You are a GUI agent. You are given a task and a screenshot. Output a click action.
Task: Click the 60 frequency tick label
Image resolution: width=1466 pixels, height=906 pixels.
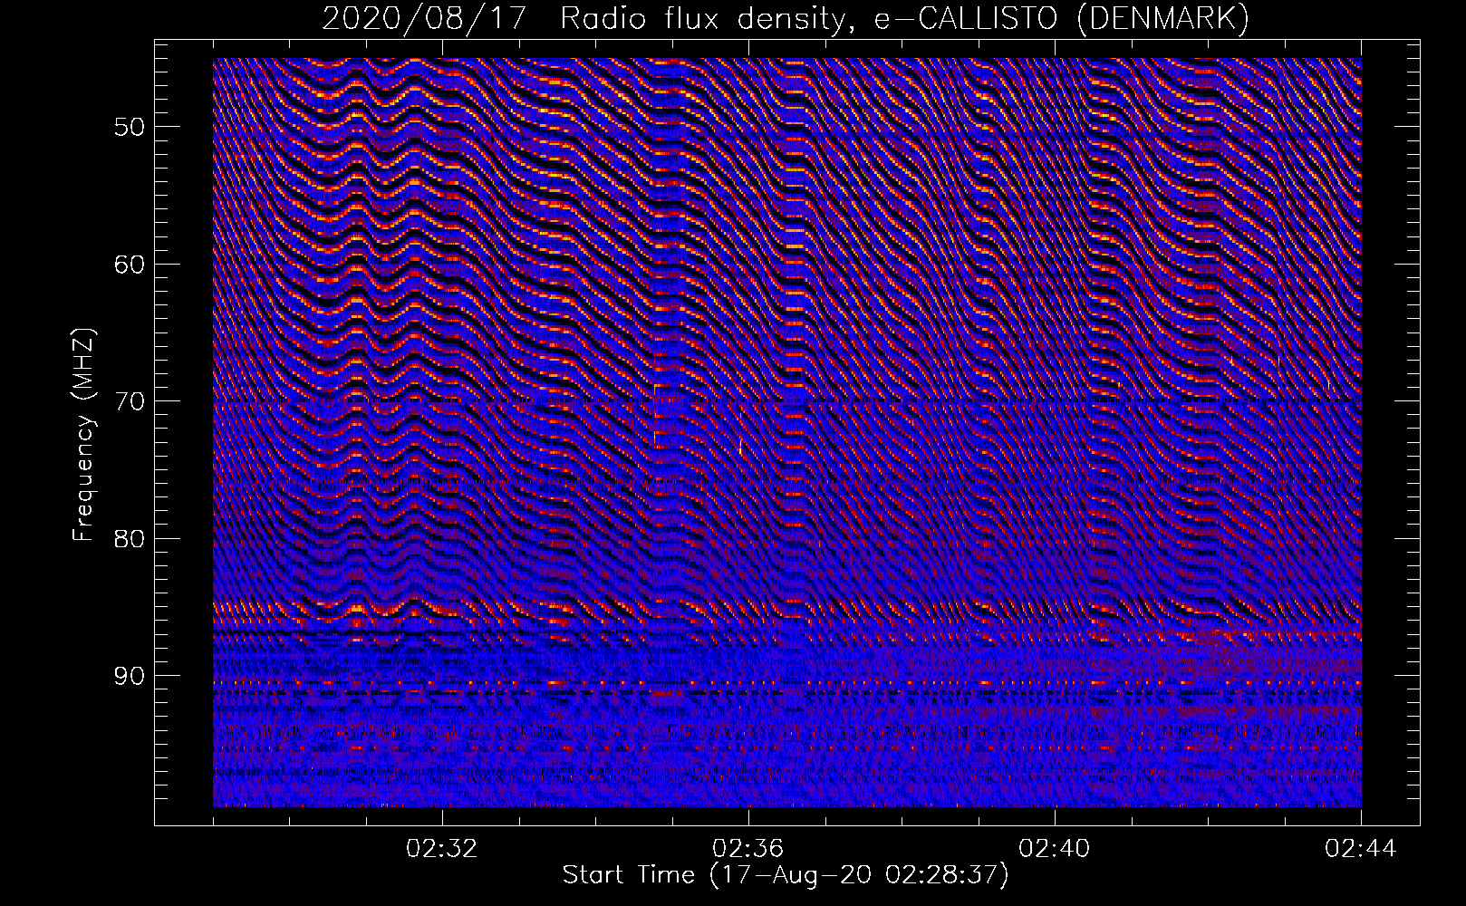tap(129, 264)
